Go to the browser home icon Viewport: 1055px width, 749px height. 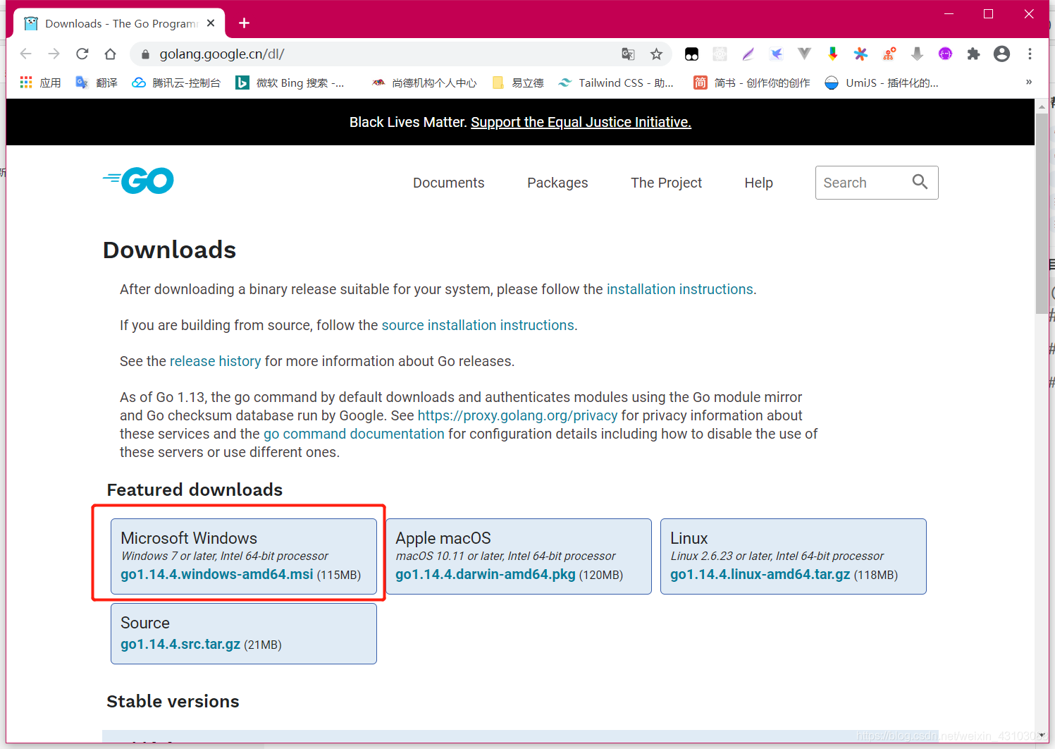point(110,54)
